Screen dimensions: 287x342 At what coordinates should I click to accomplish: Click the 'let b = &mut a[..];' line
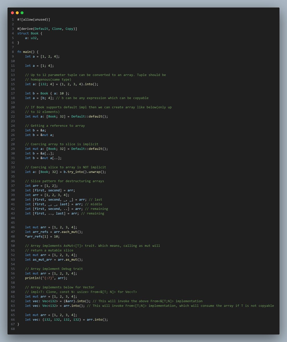point(43,158)
